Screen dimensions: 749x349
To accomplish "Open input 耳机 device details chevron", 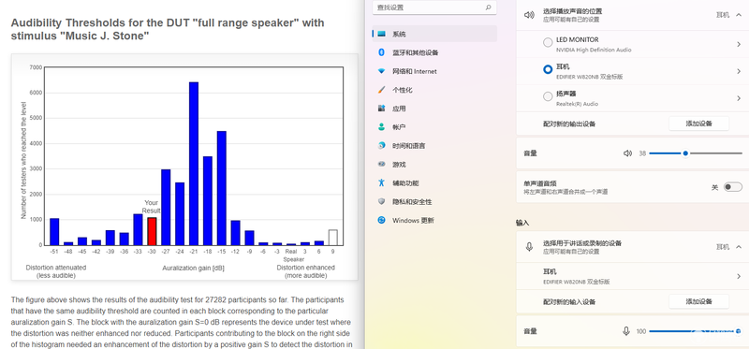I will tap(739, 276).
